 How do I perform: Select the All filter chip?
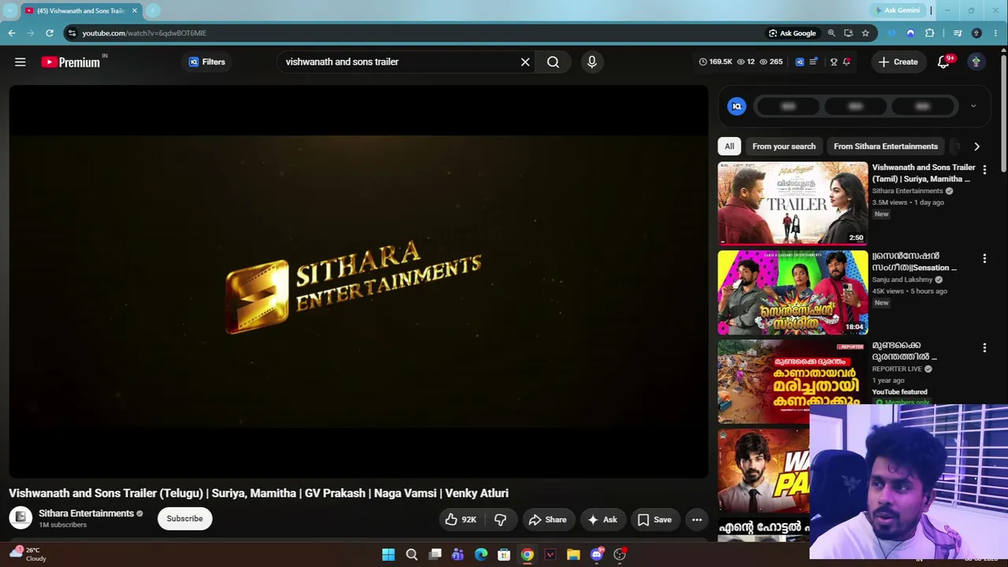729,146
